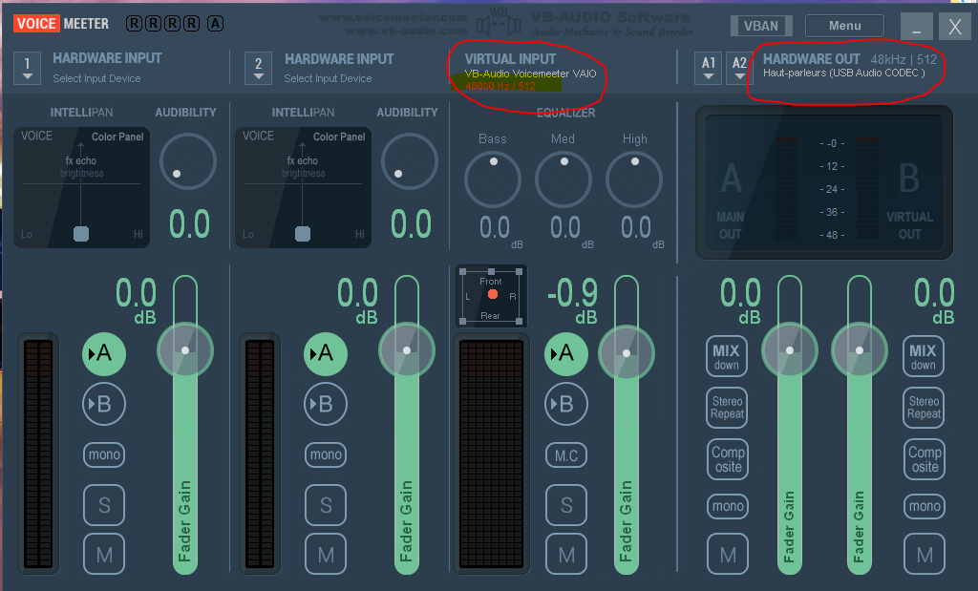The height and width of the screenshot is (591, 978).
Task: Click MIX down on Virtual Out bus B
Action: pos(924,356)
